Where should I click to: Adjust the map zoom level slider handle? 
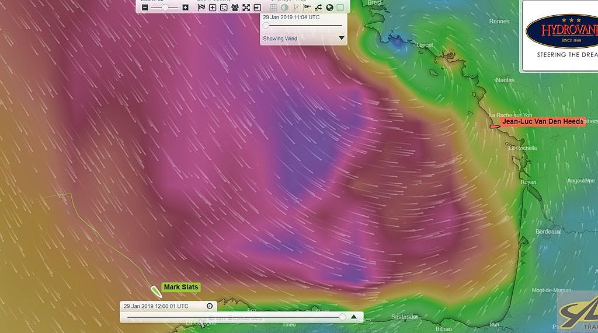point(165,7)
